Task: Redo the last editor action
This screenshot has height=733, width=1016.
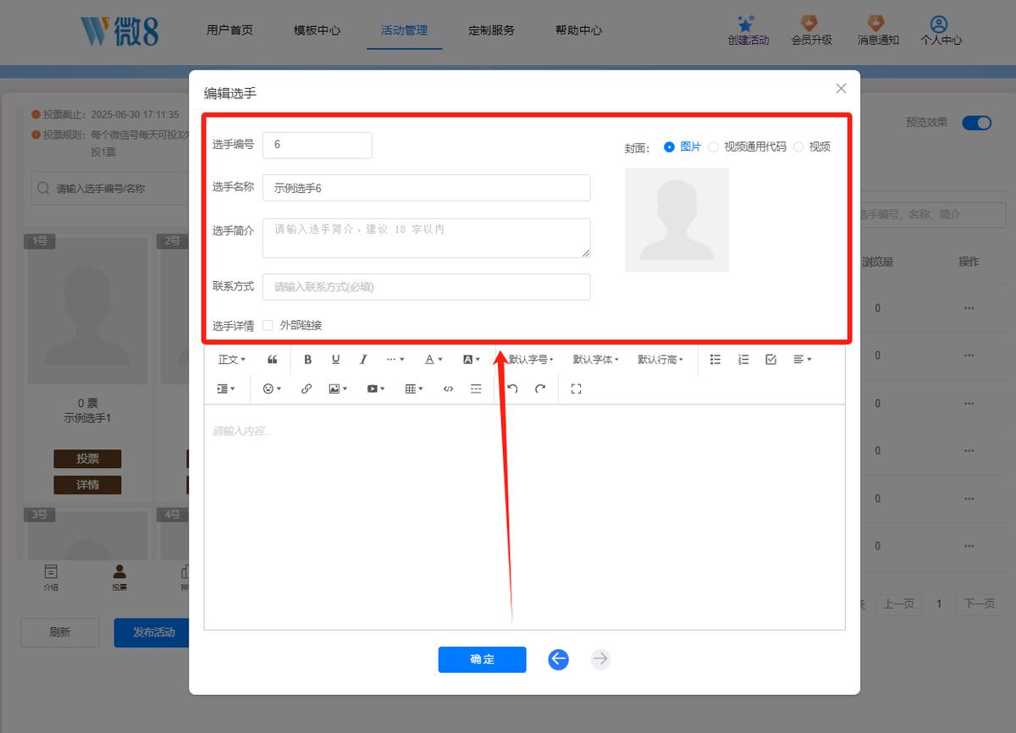Action: (x=540, y=389)
